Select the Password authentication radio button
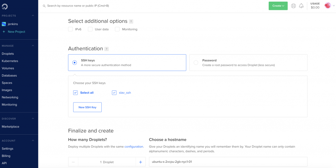 click(196, 63)
